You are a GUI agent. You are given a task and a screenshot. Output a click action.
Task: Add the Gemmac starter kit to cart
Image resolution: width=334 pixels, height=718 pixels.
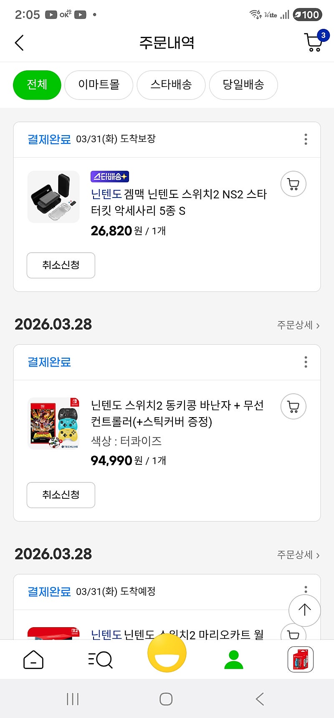tap(294, 184)
